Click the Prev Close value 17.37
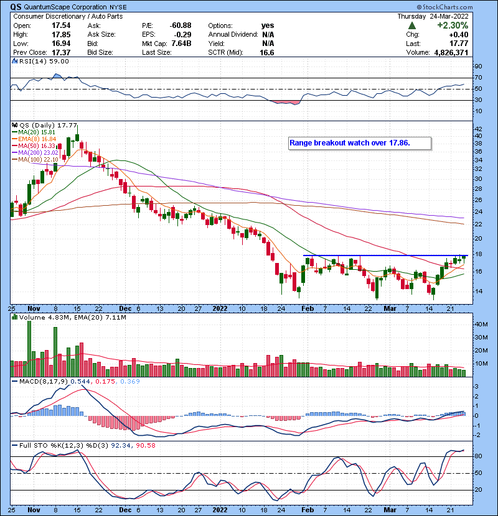 tap(61, 52)
